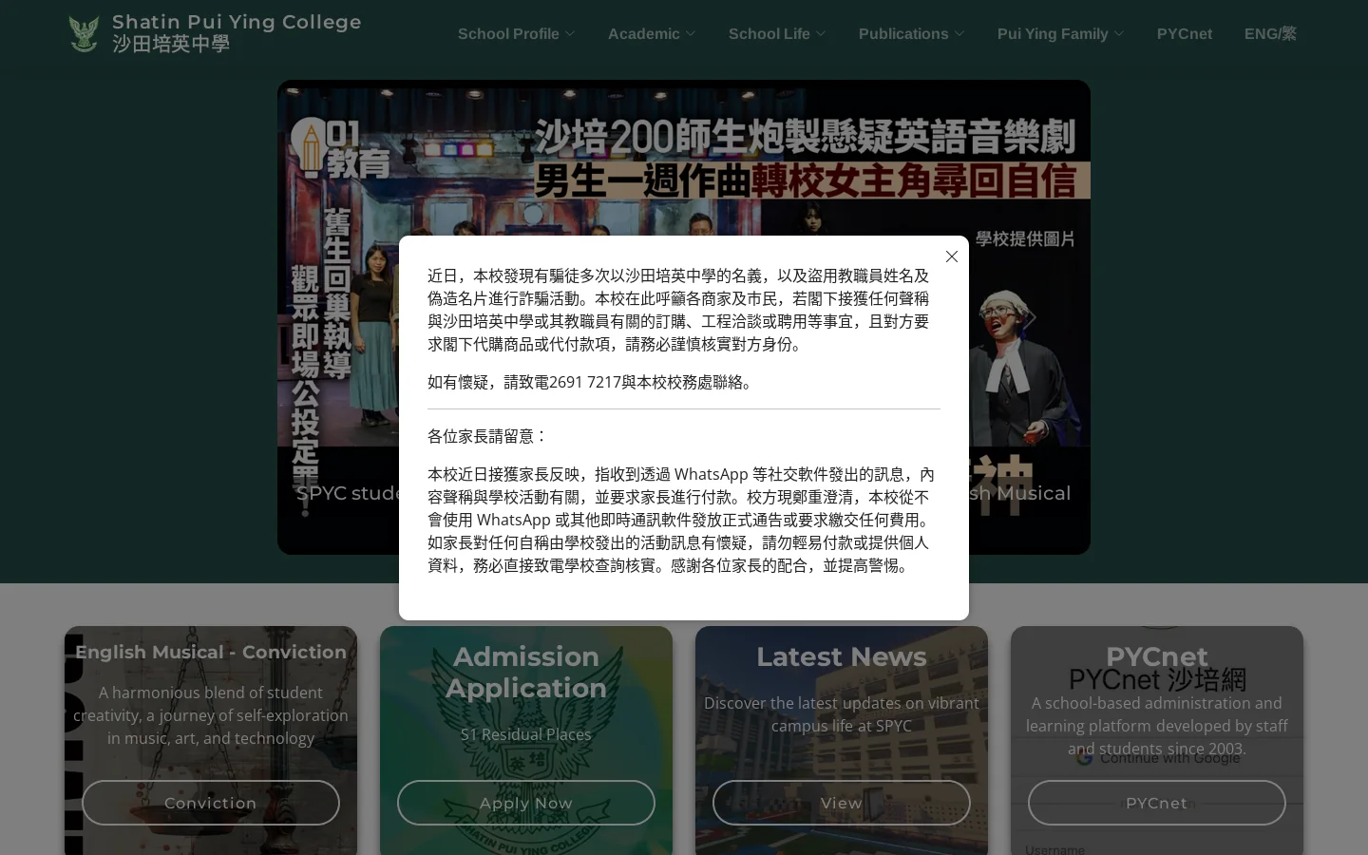Expand the School Profile menu
Viewport: 1368px width, 855px height.
tap(516, 33)
